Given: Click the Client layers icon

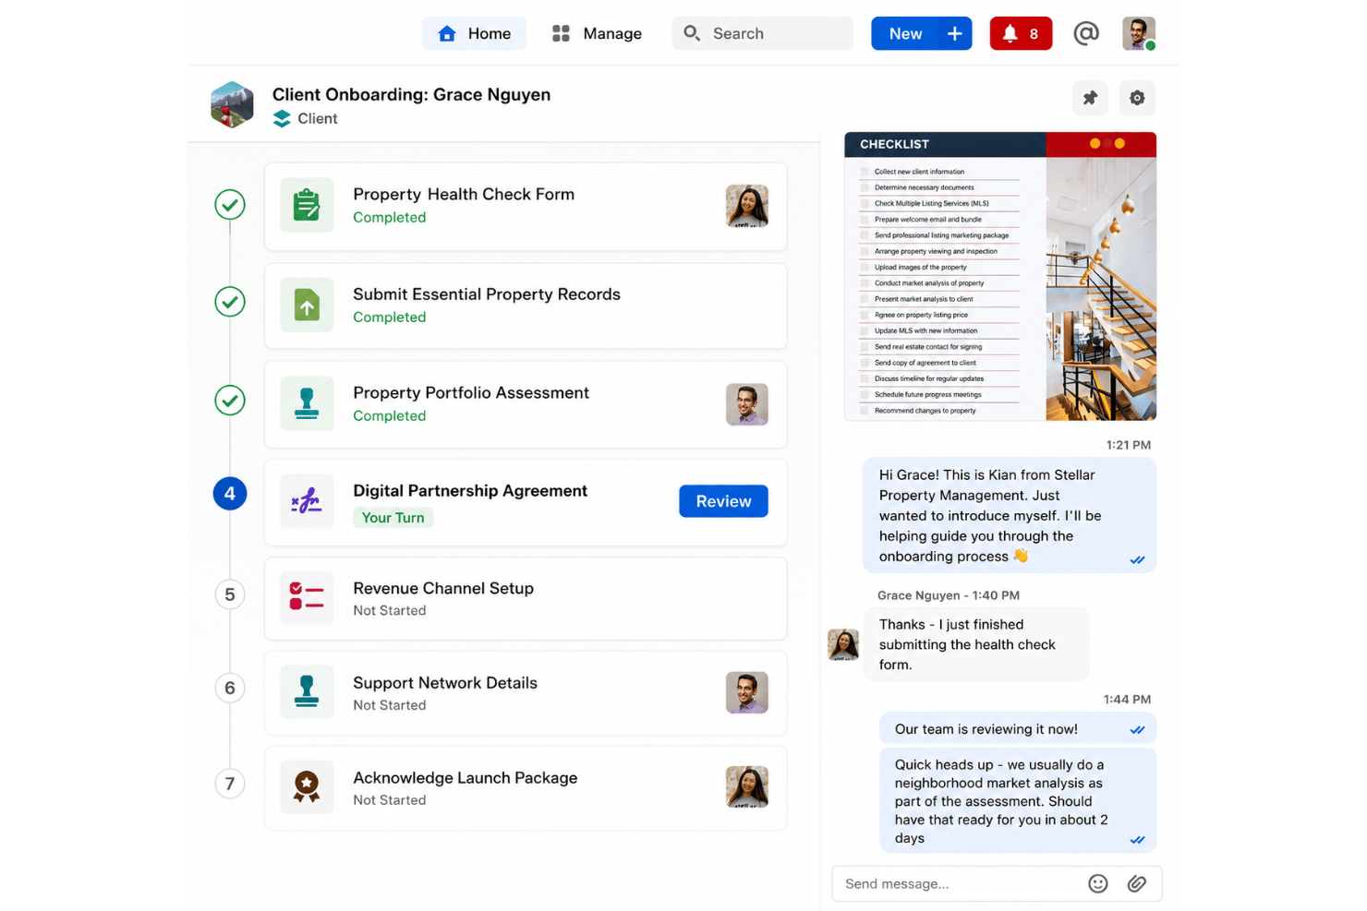Looking at the screenshot, I should click(x=282, y=119).
